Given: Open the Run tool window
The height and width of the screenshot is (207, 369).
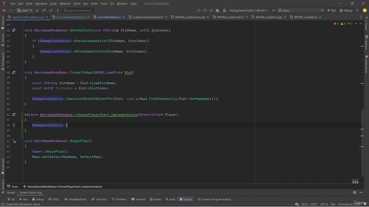Looking at the screenshot, I should point(24,200).
